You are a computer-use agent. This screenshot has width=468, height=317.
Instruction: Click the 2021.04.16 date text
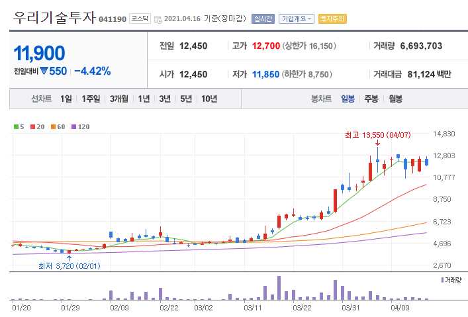click(x=182, y=19)
